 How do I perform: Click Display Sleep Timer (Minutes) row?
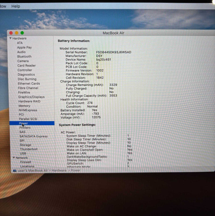click(99, 143)
